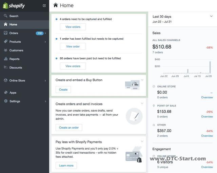Click the Orders inbox icon
Image resolution: width=217 pixels, height=173 pixels.
[x=5, y=33]
